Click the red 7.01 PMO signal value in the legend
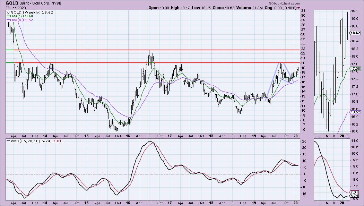The height and width of the screenshot is (206, 364). (x=58, y=141)
